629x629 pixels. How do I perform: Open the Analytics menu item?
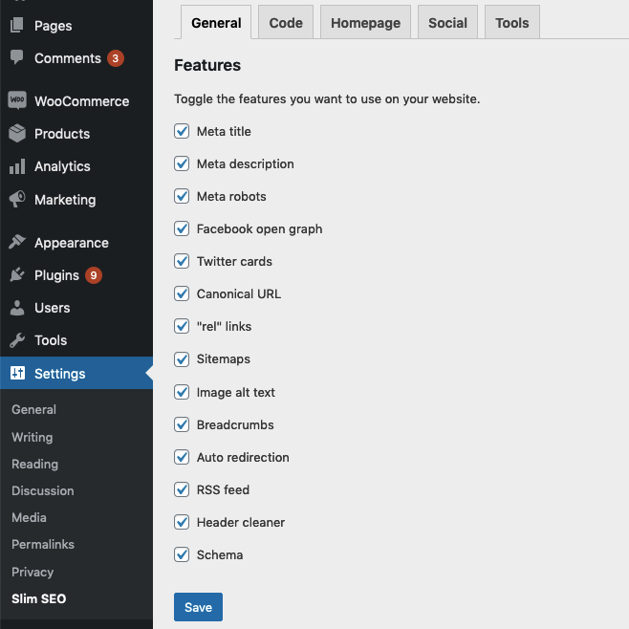click(62, 166)
